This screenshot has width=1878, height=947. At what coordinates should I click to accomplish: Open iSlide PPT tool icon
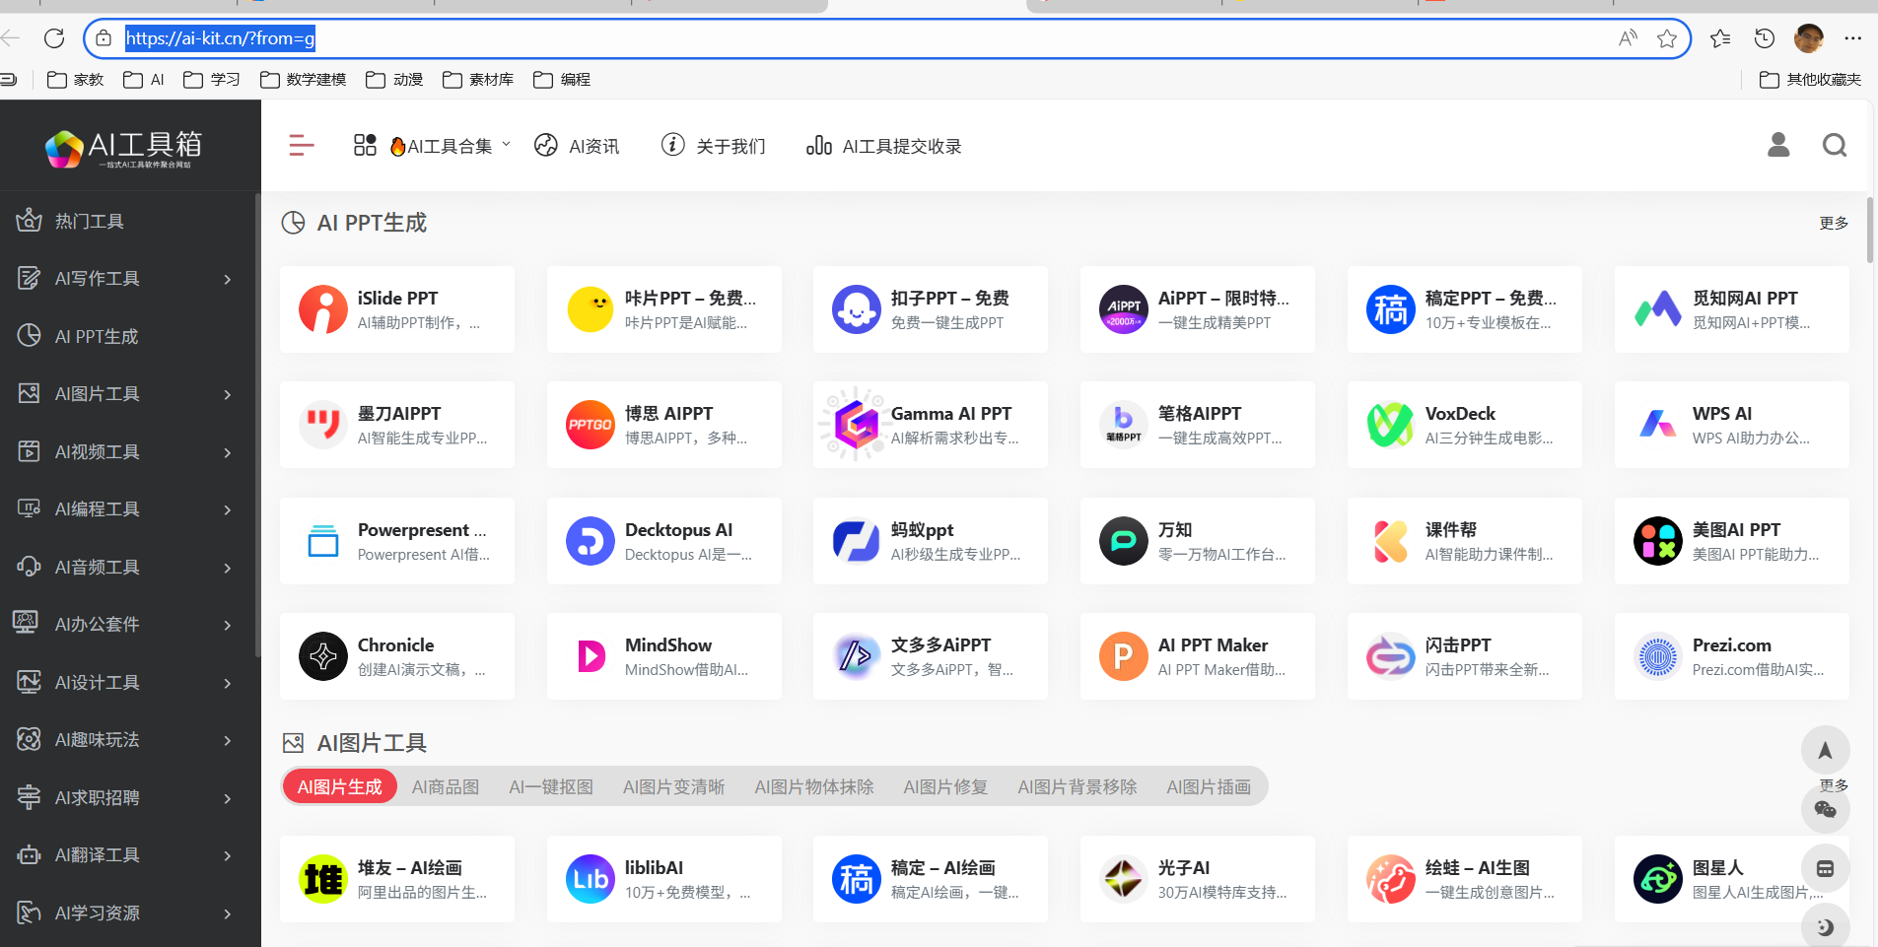coord(323,309)
